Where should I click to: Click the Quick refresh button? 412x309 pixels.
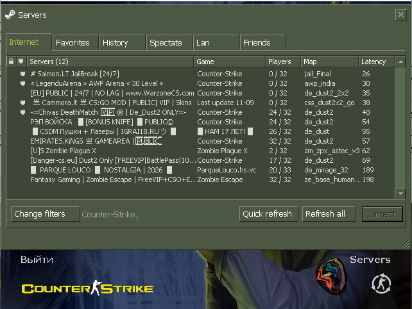[268, 214]
